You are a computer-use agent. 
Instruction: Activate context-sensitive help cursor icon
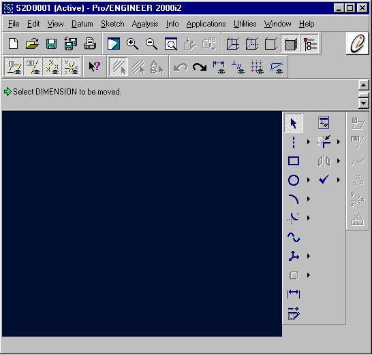click(95, 67)
